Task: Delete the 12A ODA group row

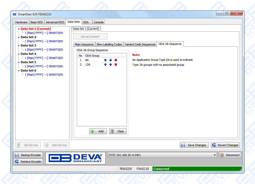Action: click(116, 64)
